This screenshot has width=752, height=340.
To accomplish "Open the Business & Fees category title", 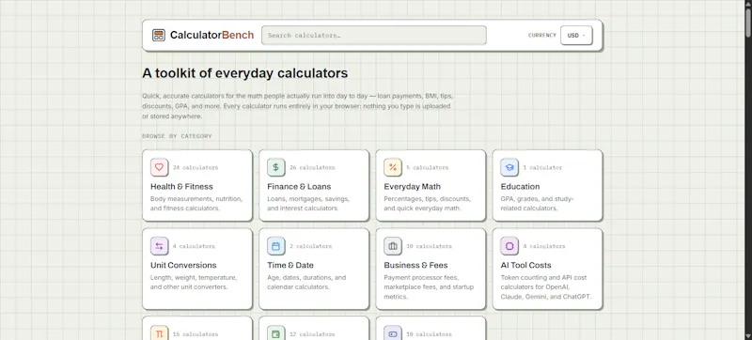I will pyautogui.click(x=415, y=265).
